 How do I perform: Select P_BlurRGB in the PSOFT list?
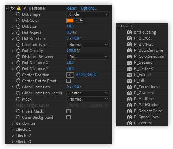point(144,44)
